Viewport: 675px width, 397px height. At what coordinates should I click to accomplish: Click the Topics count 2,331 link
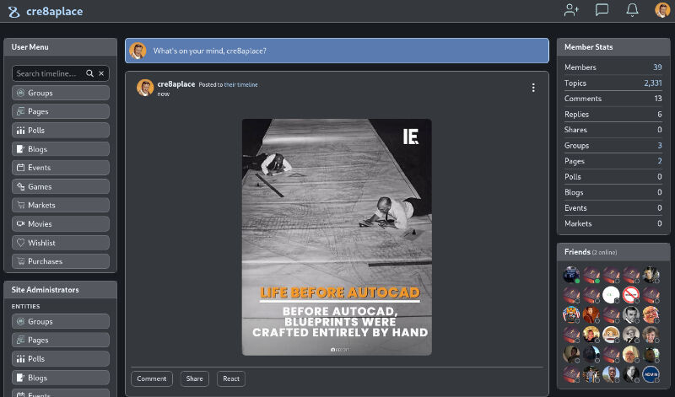[652, 83]
